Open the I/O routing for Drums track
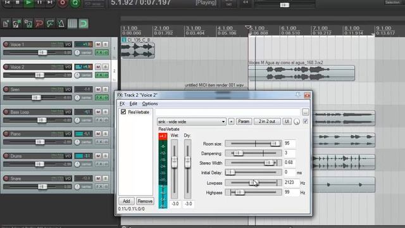Image resolution: width=405 pixels, height=228 pixels. 68,156
